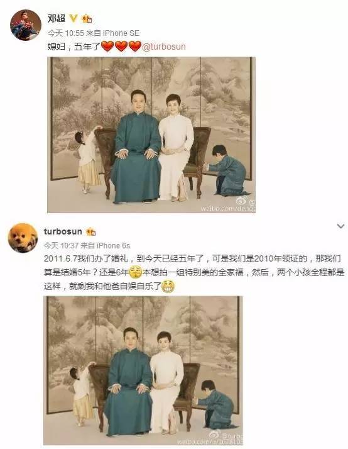Click the third red heart emoji
This screenshot has height=449, width=348.
click(x=135, y=46)
